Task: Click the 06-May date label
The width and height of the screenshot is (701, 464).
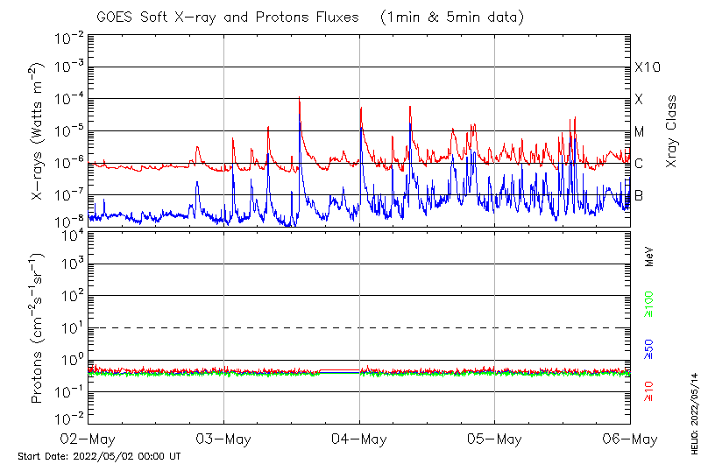Action: pyautogui.click(x=630, y=439)
